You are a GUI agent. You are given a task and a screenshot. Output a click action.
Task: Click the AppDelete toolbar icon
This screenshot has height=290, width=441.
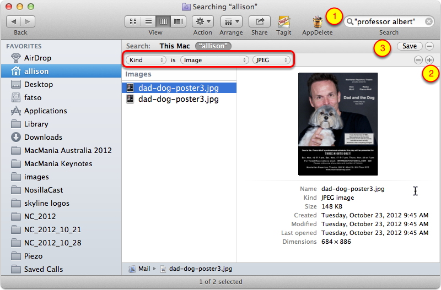317,21
